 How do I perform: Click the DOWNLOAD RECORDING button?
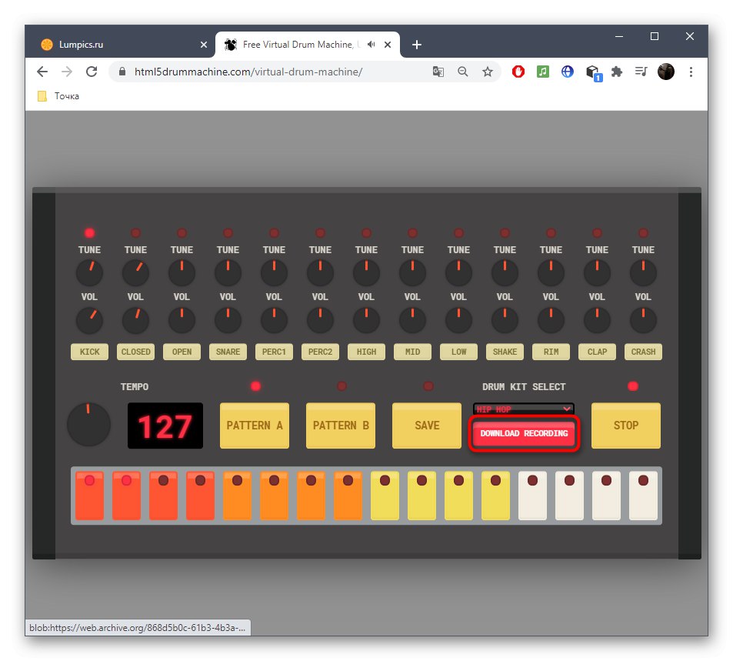[x=523, y=433]
